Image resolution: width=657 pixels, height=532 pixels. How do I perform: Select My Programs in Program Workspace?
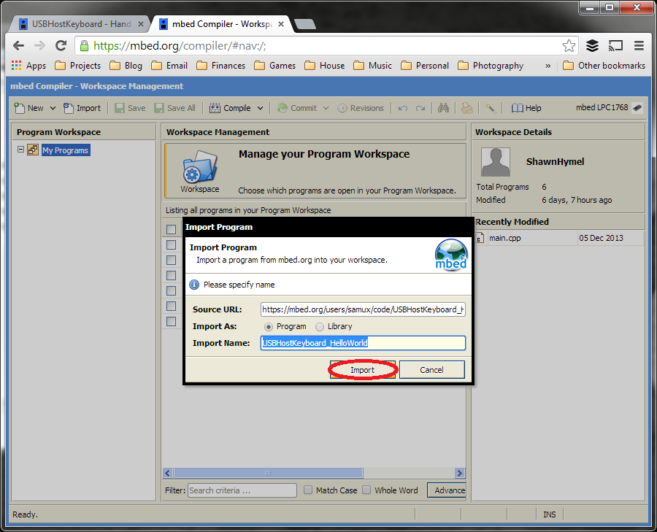click(x=66, y=150)
